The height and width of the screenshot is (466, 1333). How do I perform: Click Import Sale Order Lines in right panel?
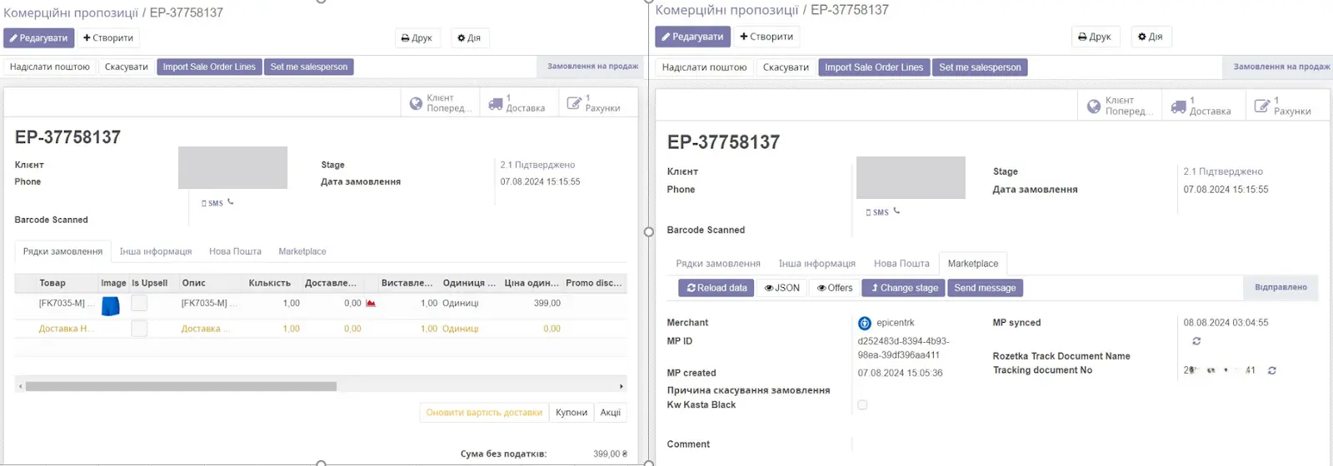click(874, 67)
